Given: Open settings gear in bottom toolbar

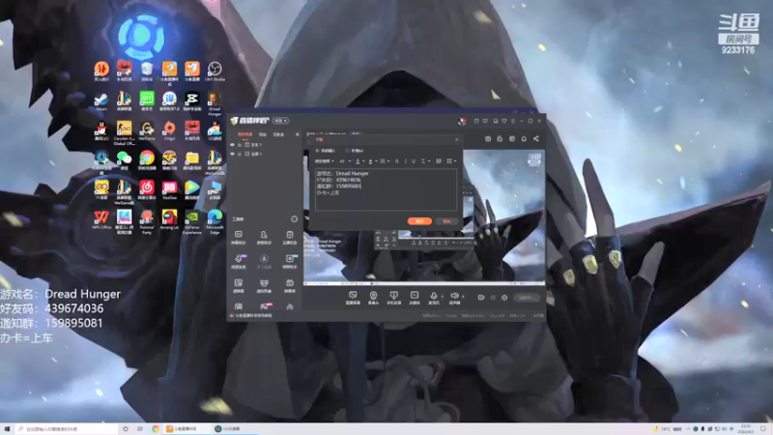Looking at the screenshot, I should (x=504, y=298).
